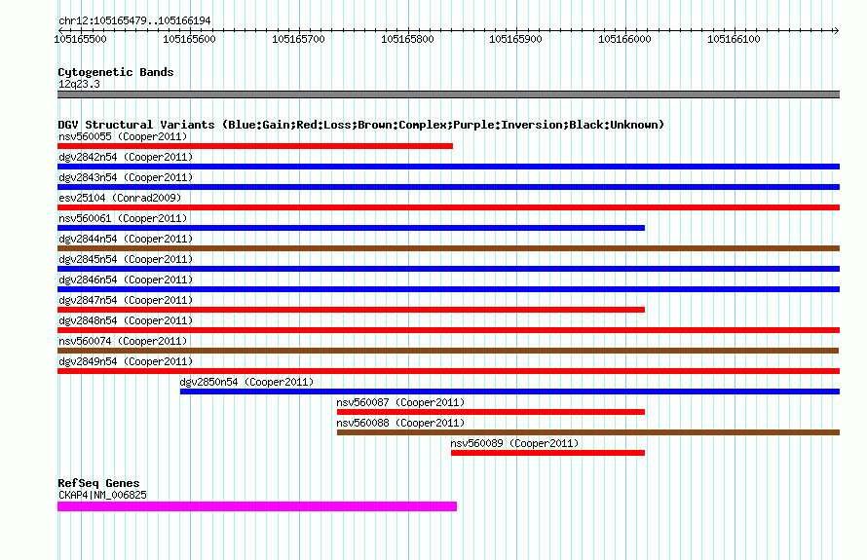
Task: Click the blue dgv2850n54 gain bar
Action: coord(509,392)
